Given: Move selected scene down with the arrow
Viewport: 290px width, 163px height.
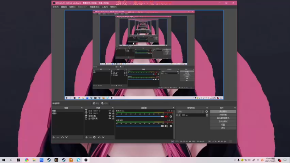Looking at the screenshot, I should [66, 137].
